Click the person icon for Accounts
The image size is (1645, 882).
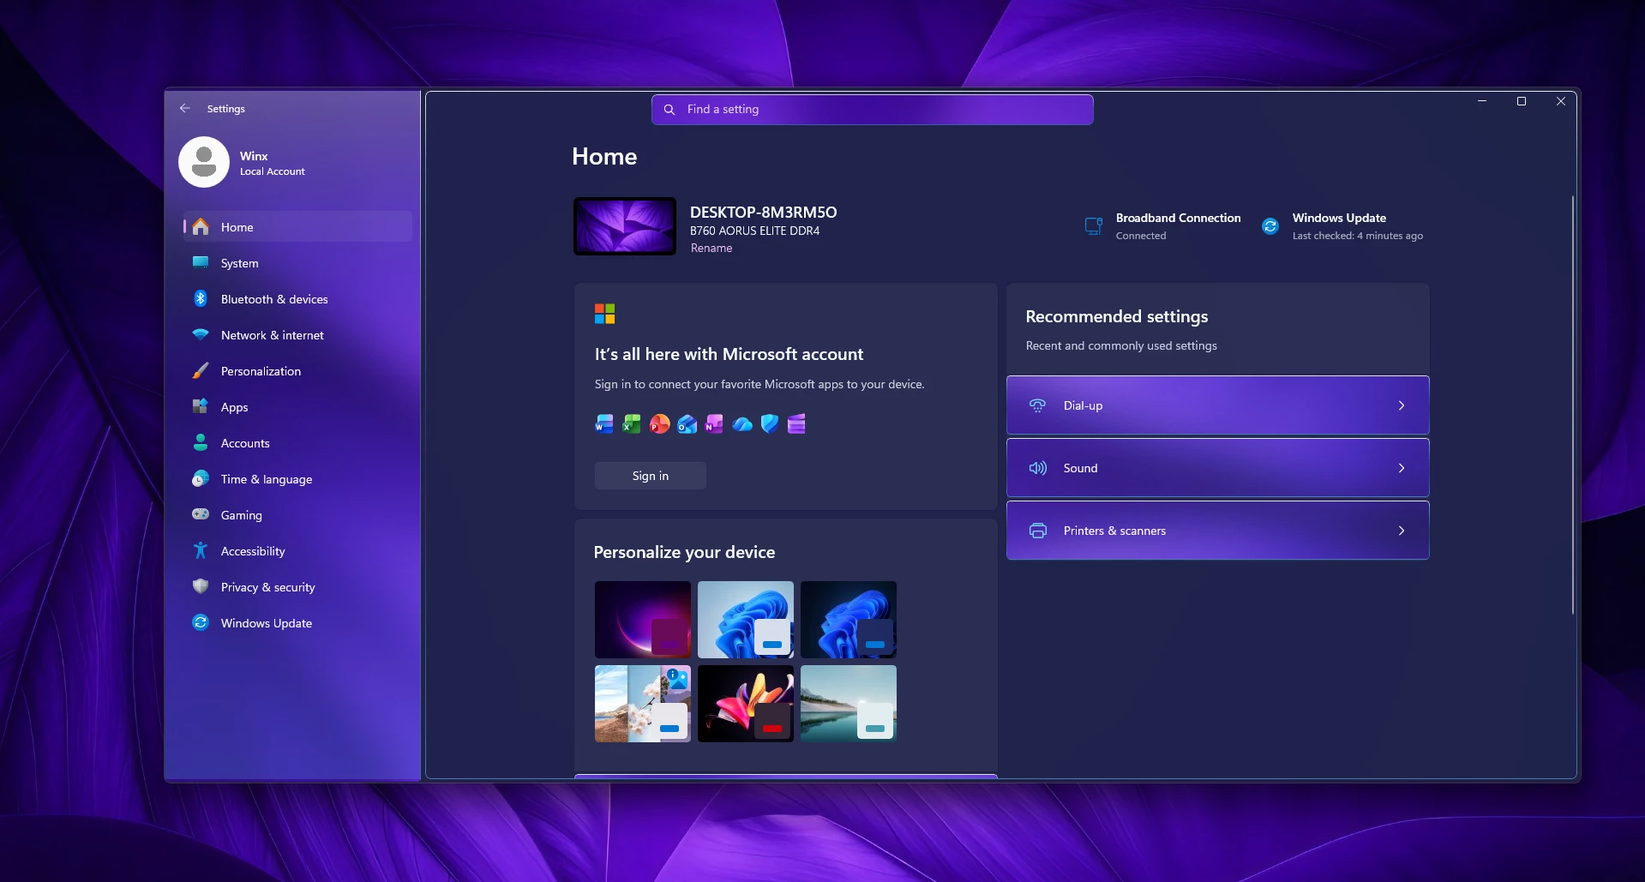(x=201, y=442)
